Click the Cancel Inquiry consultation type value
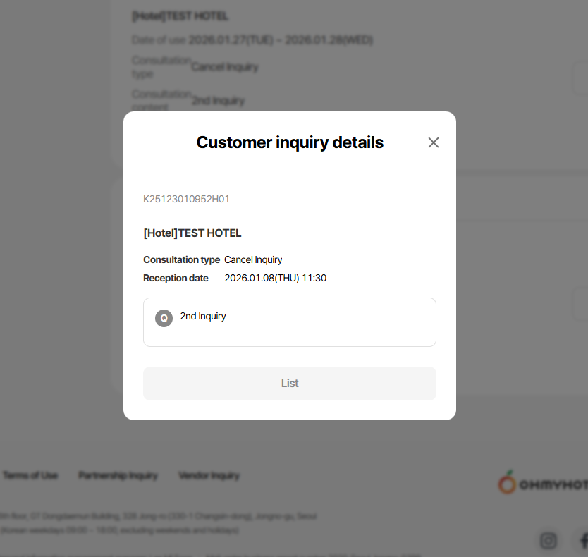 coord(253,260)
